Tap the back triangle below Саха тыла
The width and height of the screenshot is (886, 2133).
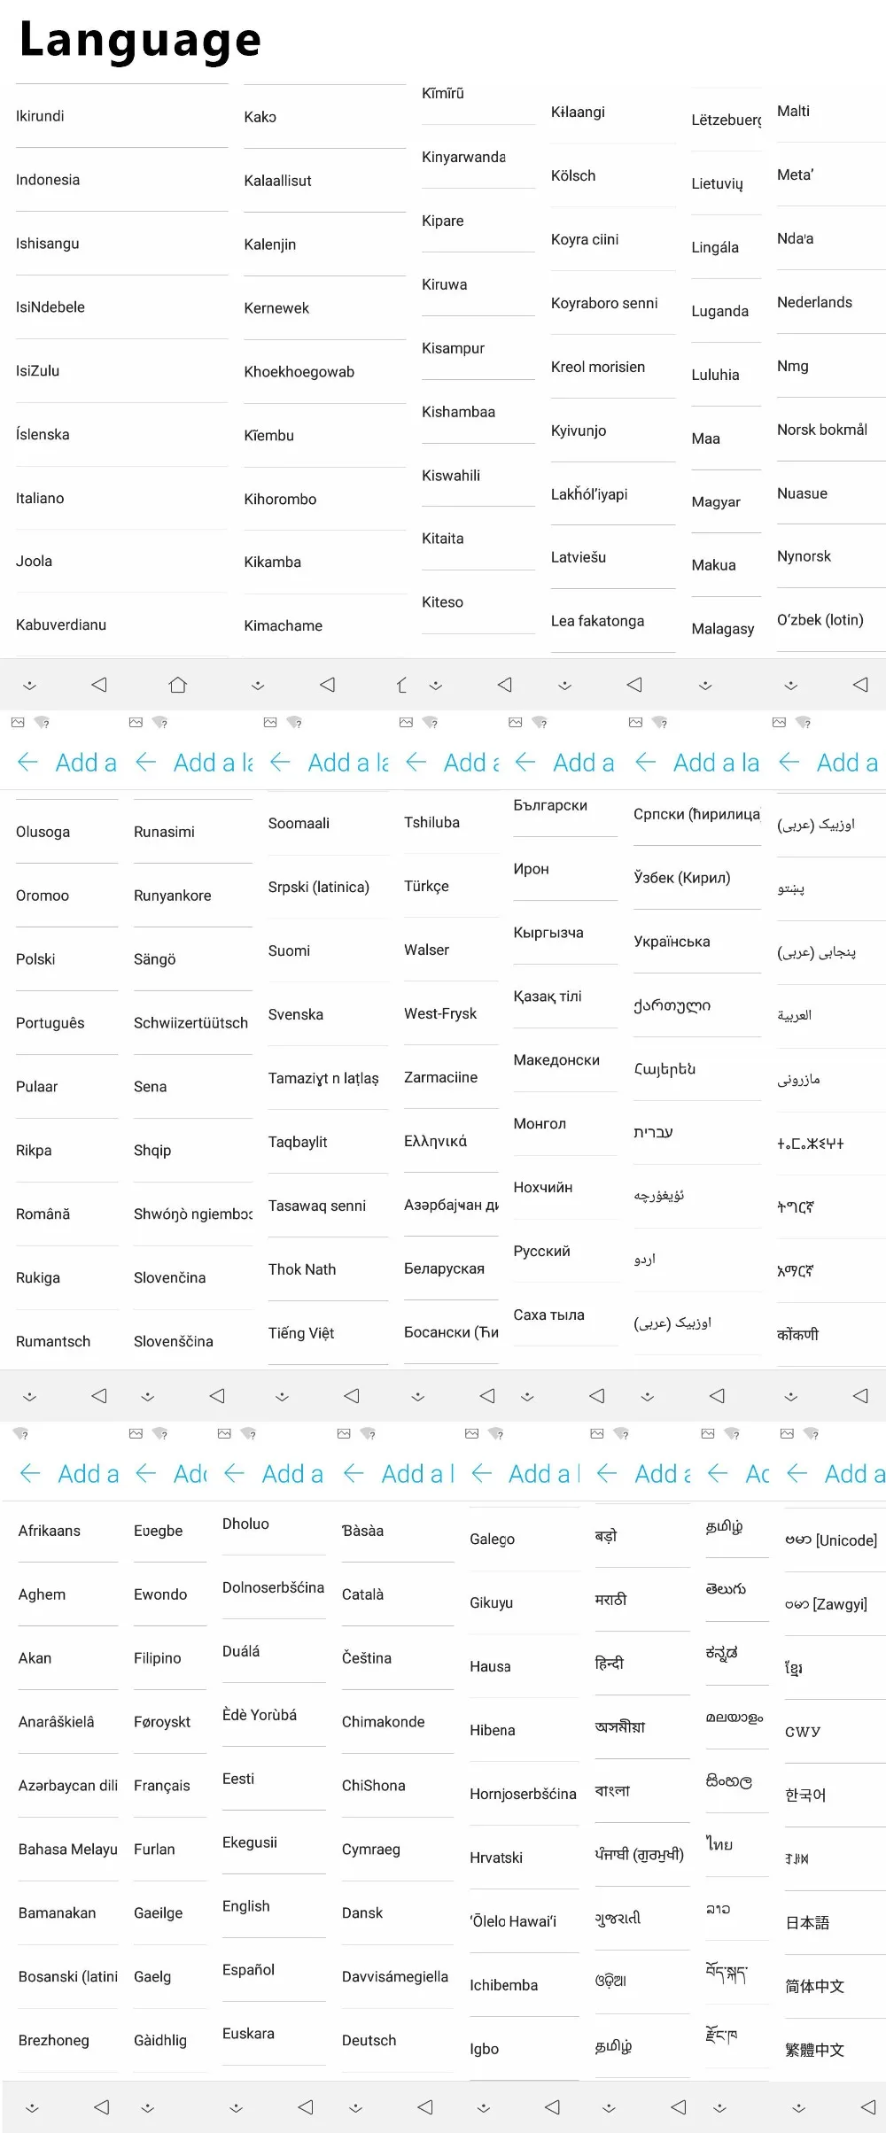tap(597, 1396)
